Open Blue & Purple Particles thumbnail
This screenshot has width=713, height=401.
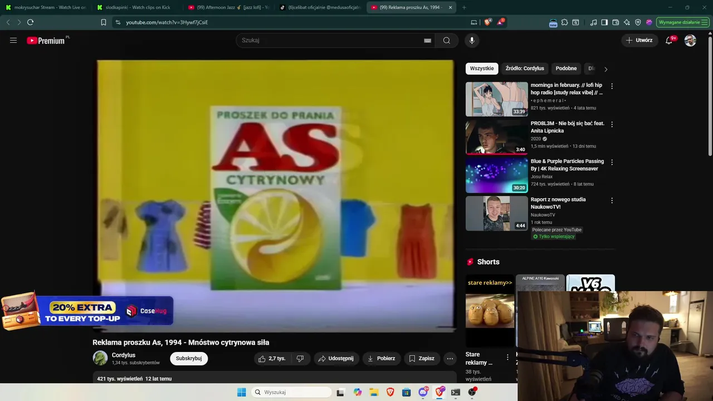tap(497, 175)
